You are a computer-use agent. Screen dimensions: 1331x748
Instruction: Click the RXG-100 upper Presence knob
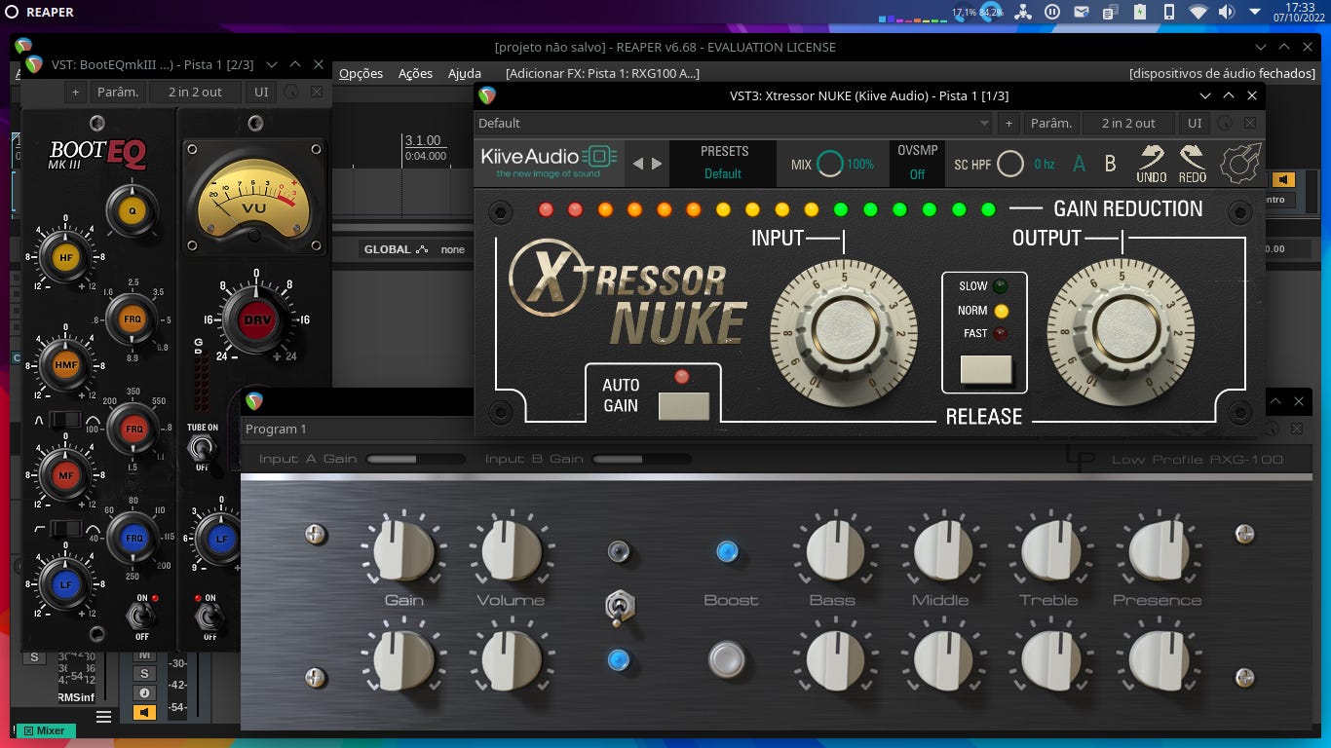tap(1159, 550)
